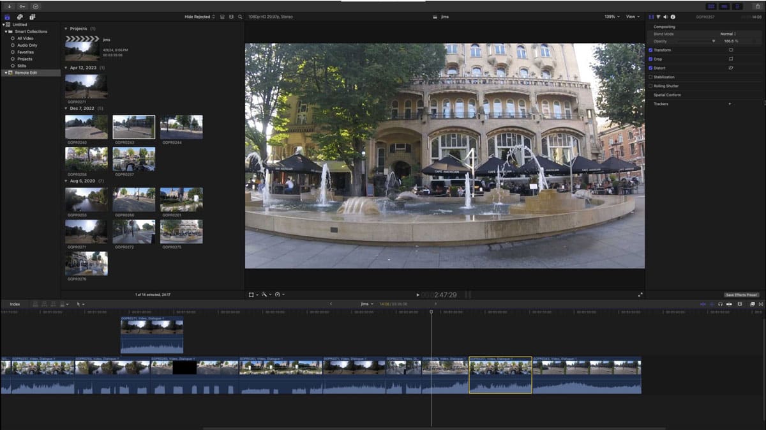Select Audio Only smart collection
Viewport: 766px width, 430px height.
(27, 45)
